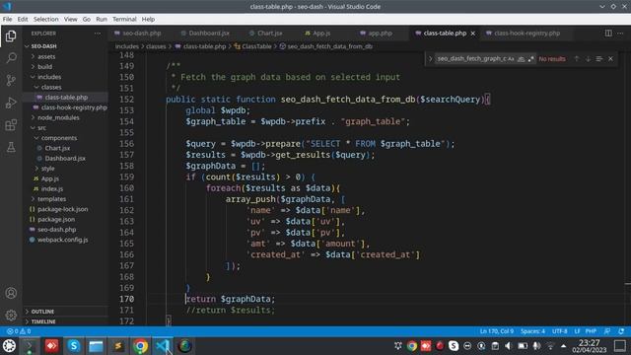The height and width of the screenshot is (355, 631).
Task: Open the Help menu
Action: pos(148,19)
